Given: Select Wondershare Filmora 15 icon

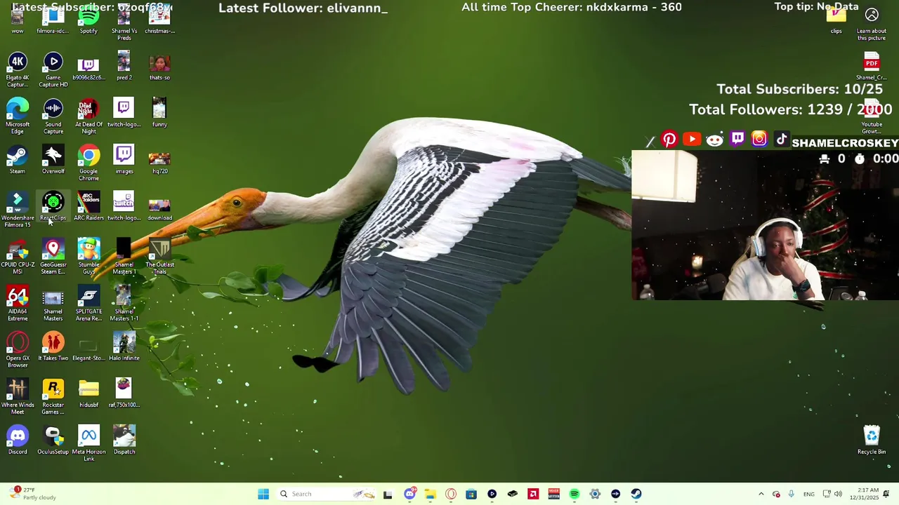Looking at the screenshot, I should tap(18, 210).
